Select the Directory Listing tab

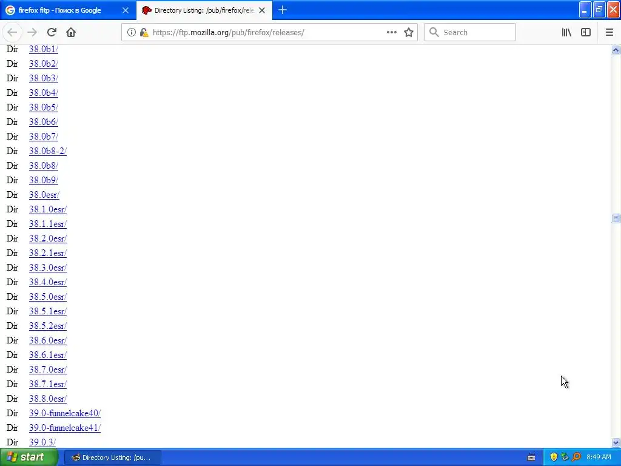click(204, 10)
